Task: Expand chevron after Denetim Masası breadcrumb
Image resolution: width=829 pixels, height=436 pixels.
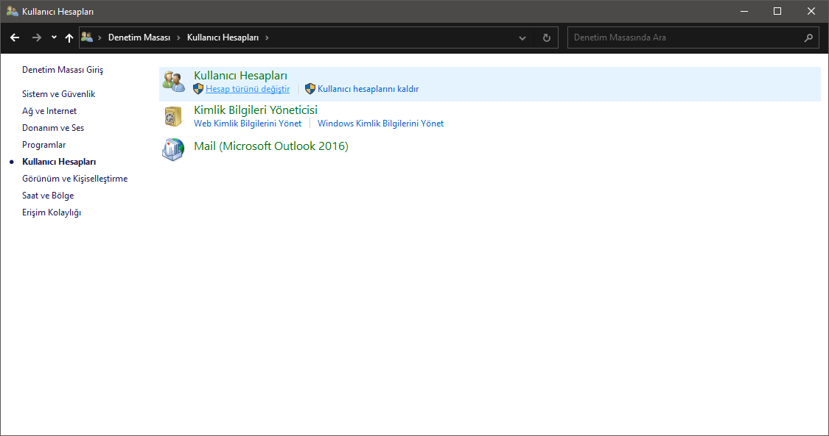Action: (178, 37)
